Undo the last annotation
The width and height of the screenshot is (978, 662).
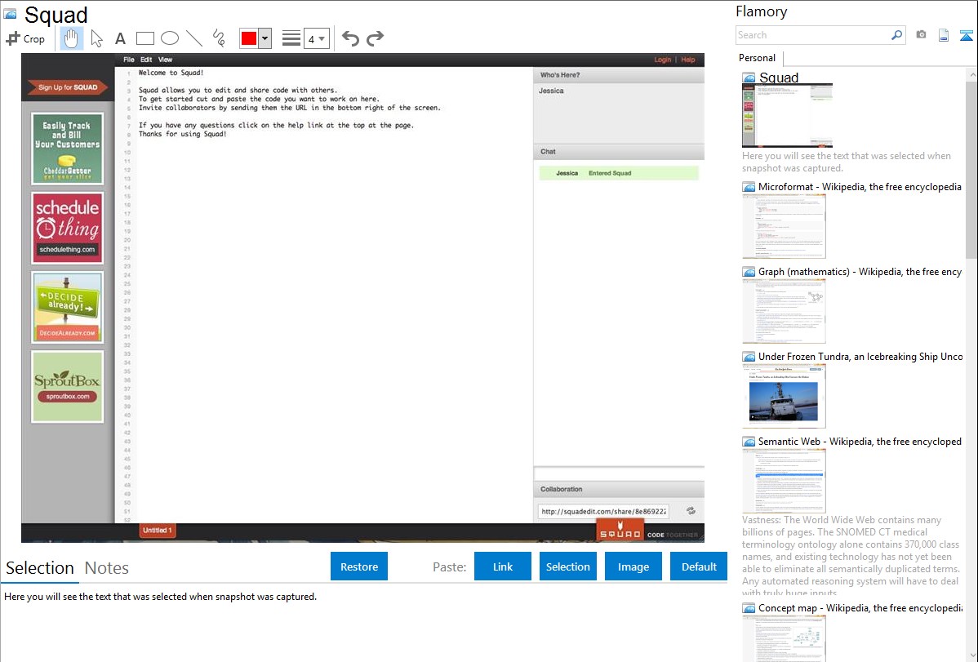click(350, 38)
